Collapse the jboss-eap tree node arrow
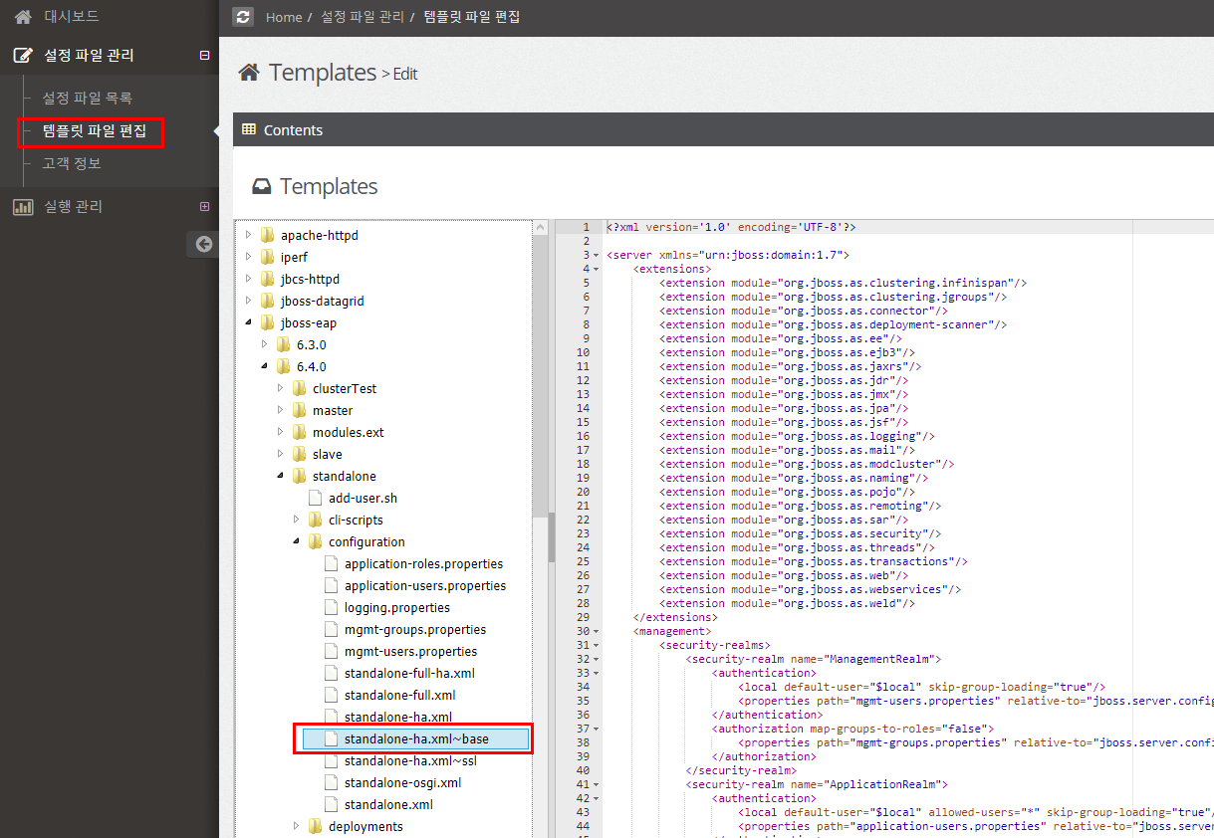This screenshot has width=1214, height=838. (x=249, y=323)
